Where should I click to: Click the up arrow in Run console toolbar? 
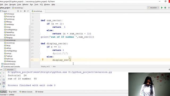point(4,73)
